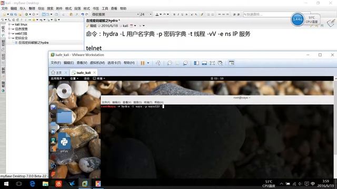Click the VMware thumbnail bar view icon
The height and width of the screenshot is (189, 337).
(204, 63)
